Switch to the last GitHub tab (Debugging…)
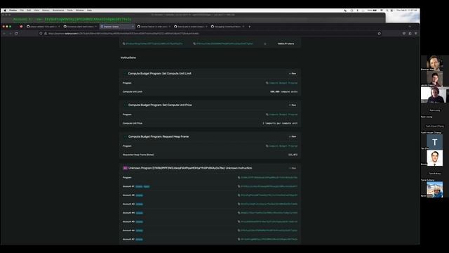Image resolution: width=449 pixels, height=253 pixels. tap(227, 27)
